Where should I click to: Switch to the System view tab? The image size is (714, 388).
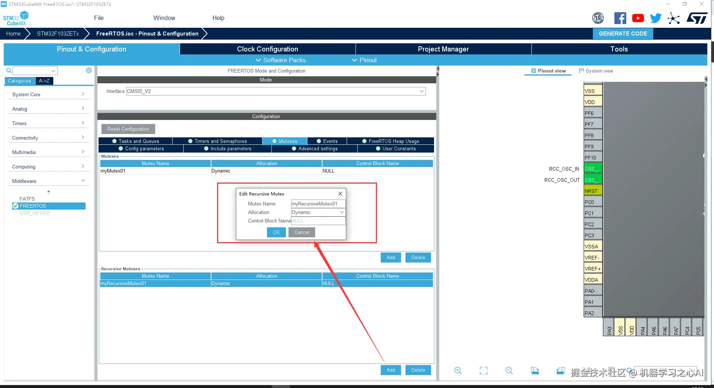coord(596,71)
